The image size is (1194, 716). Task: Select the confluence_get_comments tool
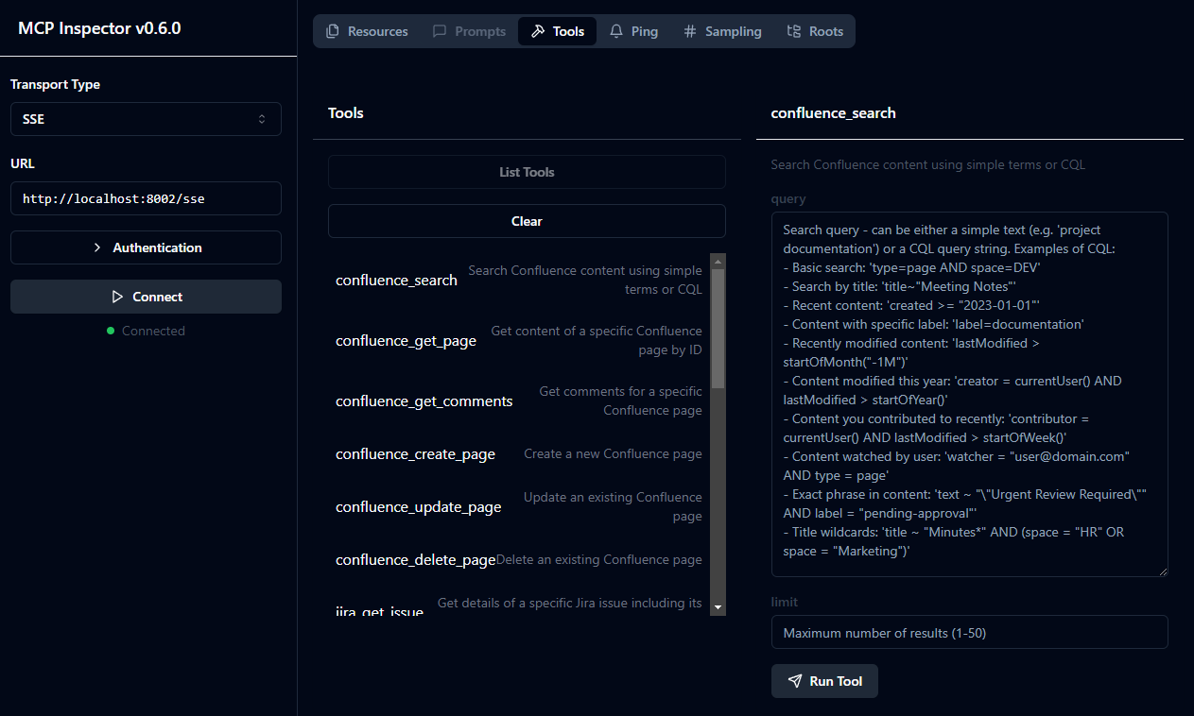pyautogui.click(x=519, y=401)
